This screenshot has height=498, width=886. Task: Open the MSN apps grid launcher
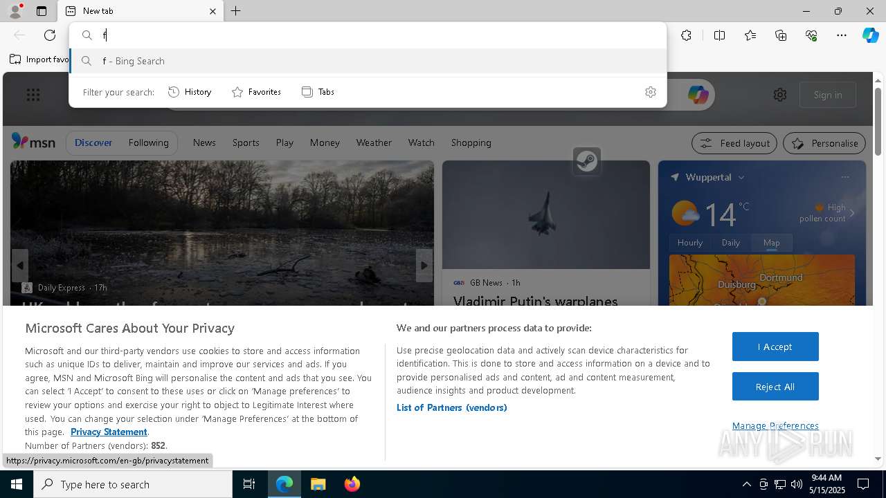tap(33, 95)
